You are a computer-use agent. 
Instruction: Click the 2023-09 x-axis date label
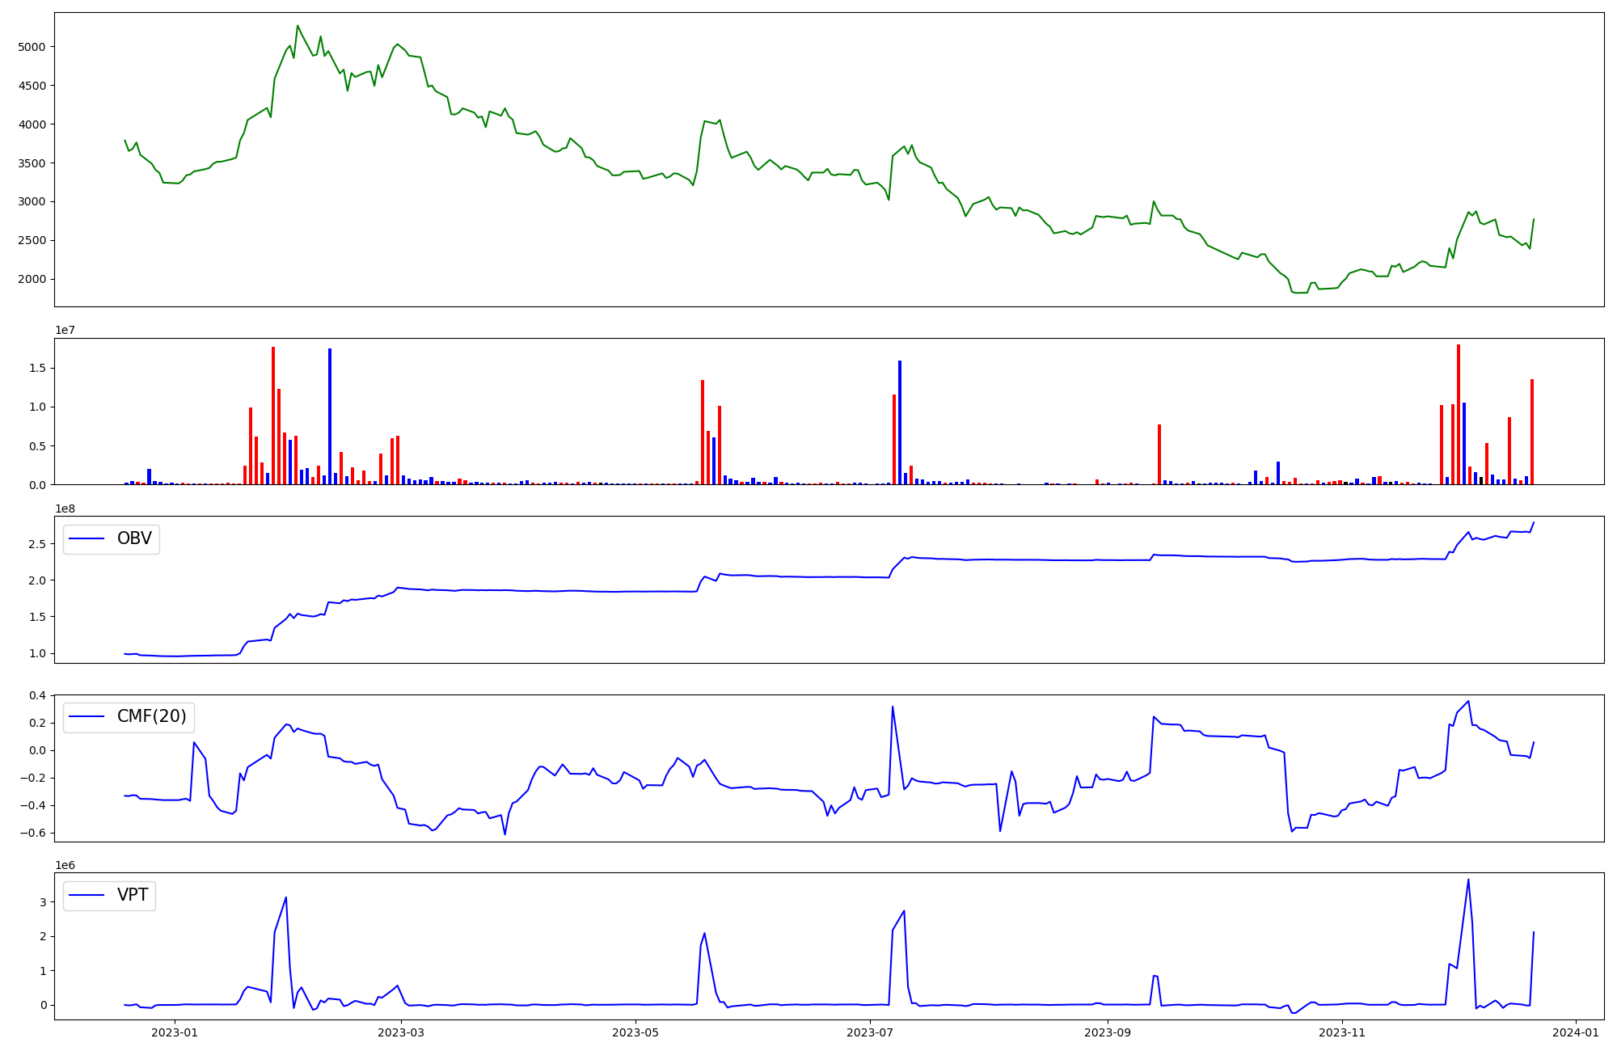1107,1032
